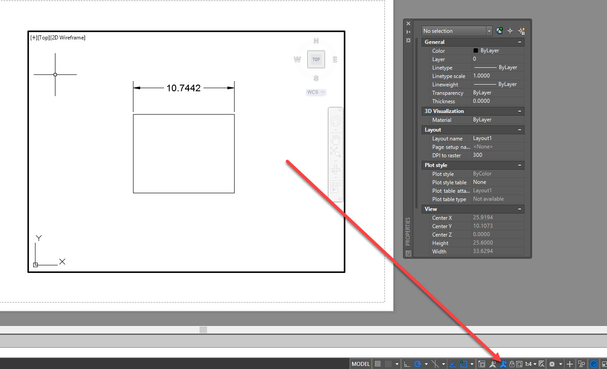Collapse Layout section in Properties
Viewport: 607px width, 369px height.
[520, 130]
